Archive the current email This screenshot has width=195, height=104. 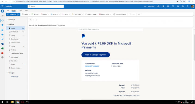[35, 14]
